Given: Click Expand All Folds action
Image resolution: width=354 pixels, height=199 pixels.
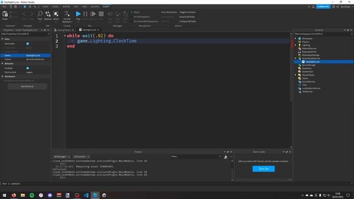Looking at the screenshot, I should tap(187, 17).
